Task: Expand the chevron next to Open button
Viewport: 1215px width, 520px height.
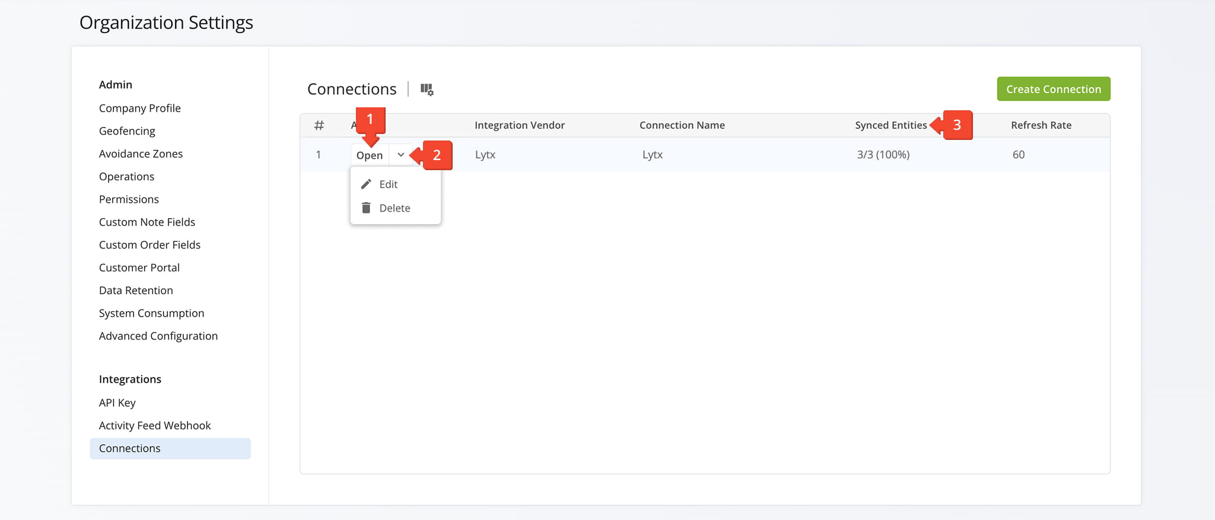Action: click(x=400, y=155)
